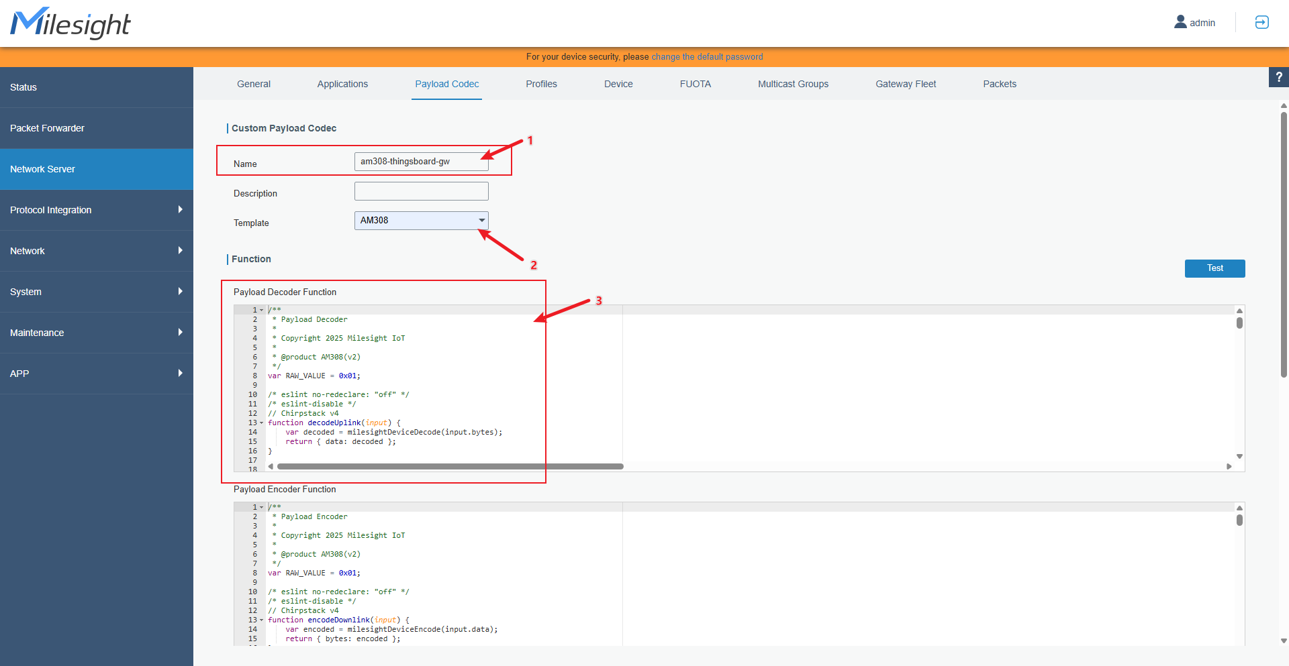Image resolution: width=1289 pixels, height=666 pixels.
Task: Click 'return { data: decoded };' line
Action: coord(340,441)
